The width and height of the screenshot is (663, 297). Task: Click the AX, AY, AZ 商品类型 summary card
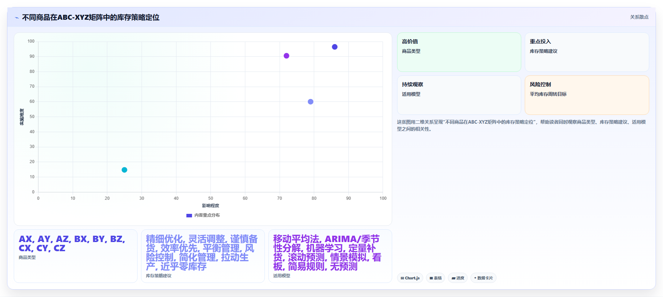75,256
